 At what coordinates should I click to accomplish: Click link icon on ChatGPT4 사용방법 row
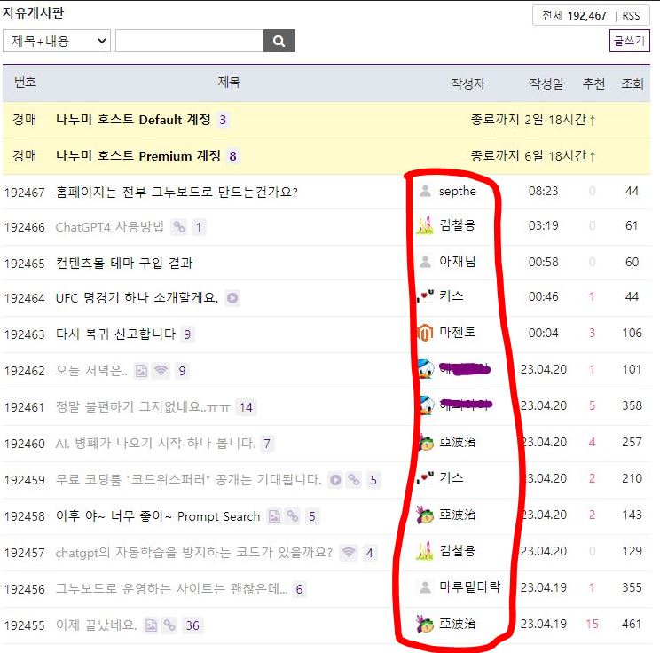point(179,227)
